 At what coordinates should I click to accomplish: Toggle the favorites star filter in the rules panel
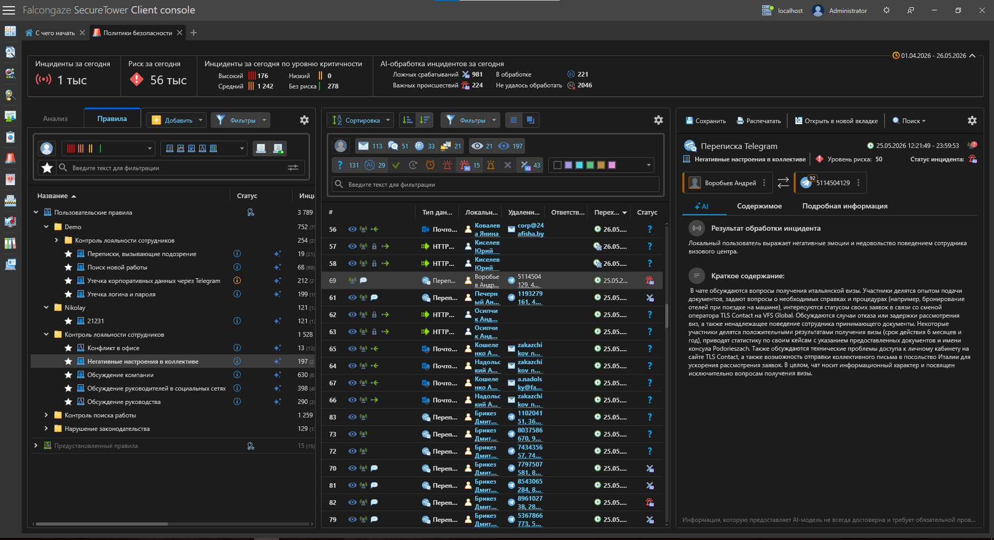click(x=47, y=168)
